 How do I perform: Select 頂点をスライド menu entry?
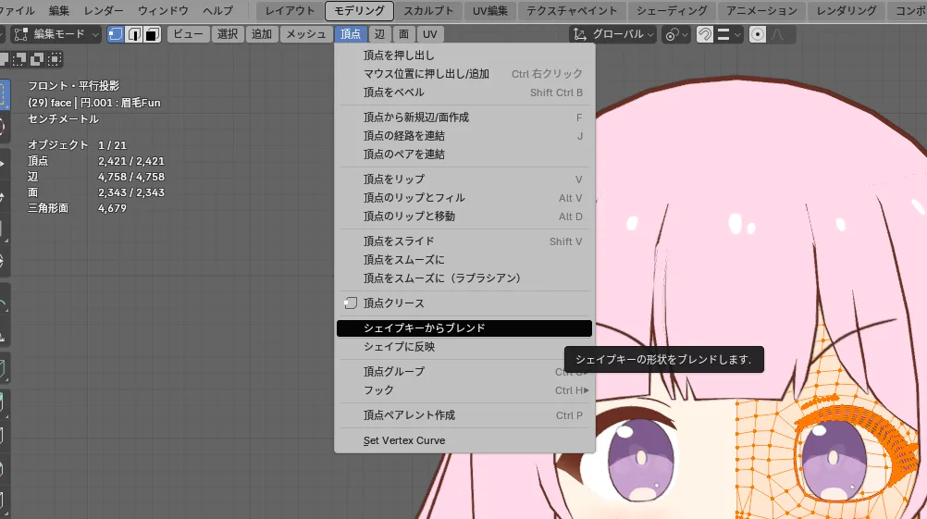click(x=464, y=241)
